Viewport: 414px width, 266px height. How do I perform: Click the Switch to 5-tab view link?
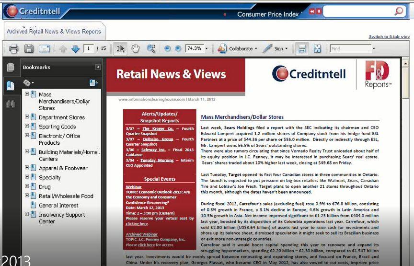pyautogui.click(x=389, y=37)
